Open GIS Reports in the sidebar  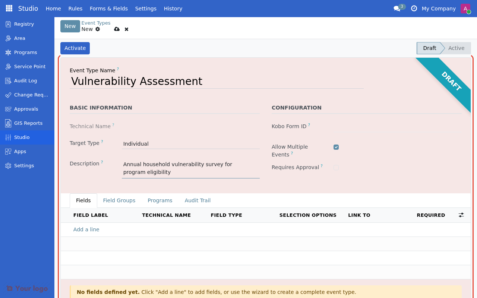pyautogui.click(x=28, y=123)
